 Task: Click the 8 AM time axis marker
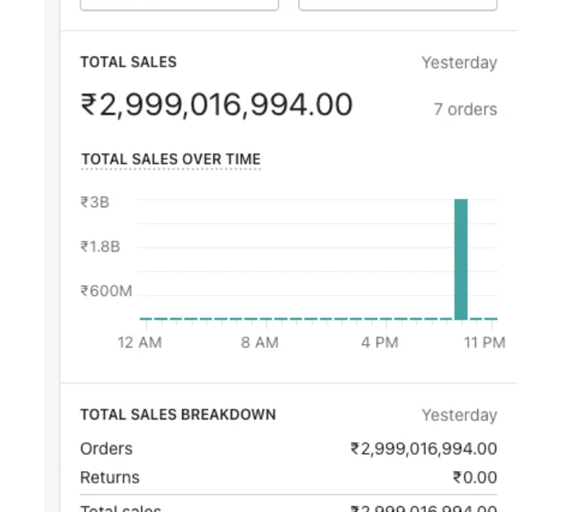pos(260,342)
